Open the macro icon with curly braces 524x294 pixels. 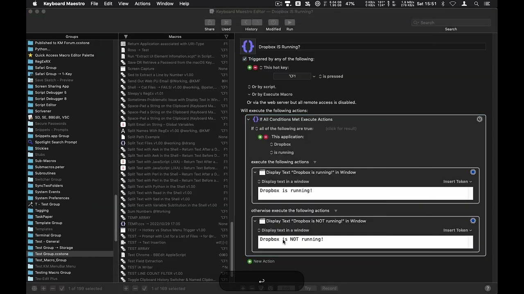click(248, 47)
